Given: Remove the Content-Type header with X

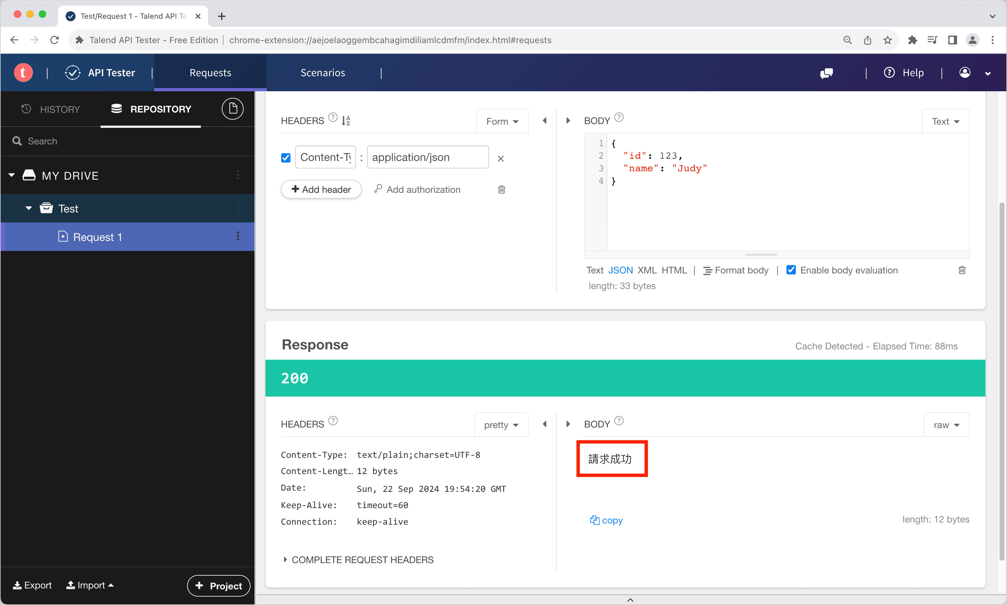Looking at the screenshot, I should pyautogui.click(x=501, y=158).
